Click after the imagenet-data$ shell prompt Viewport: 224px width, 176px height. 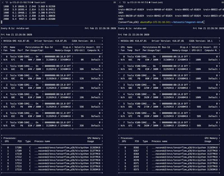pos(206,22)
